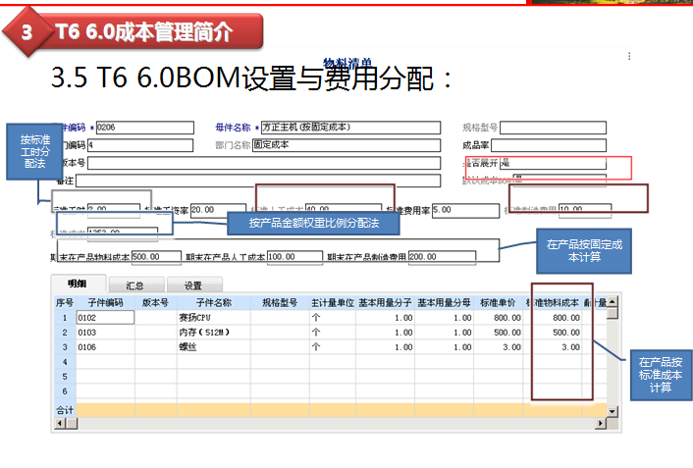This screenshot has width=693, height=468.
Task: Select row number 3 header
Action: pyautogui.click(x=65, y=347)
